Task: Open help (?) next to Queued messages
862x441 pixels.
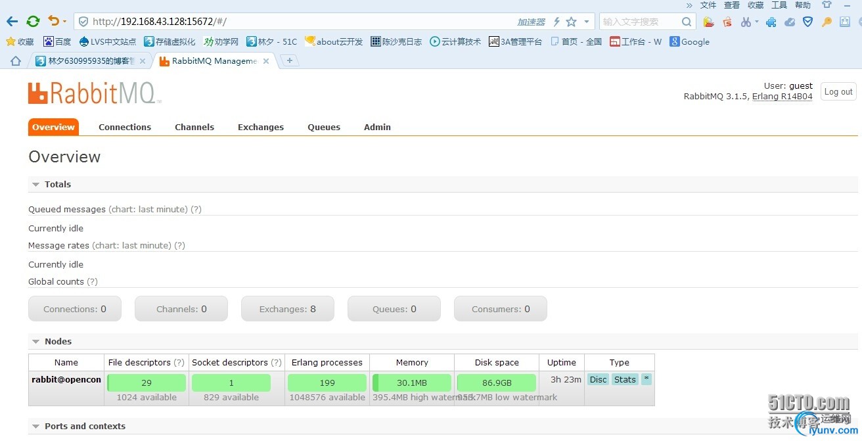Action: (196, 210)
